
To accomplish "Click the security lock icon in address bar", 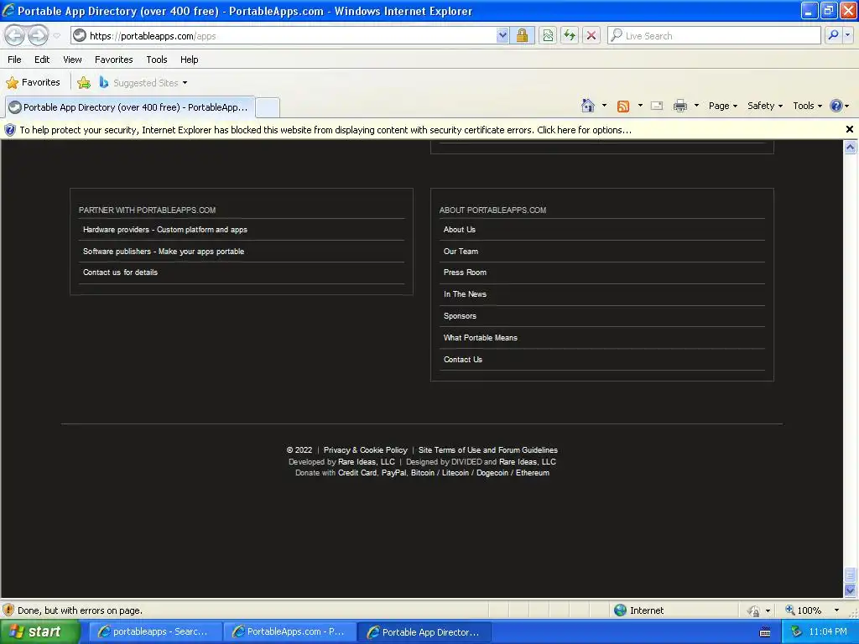I will [522, 35].
